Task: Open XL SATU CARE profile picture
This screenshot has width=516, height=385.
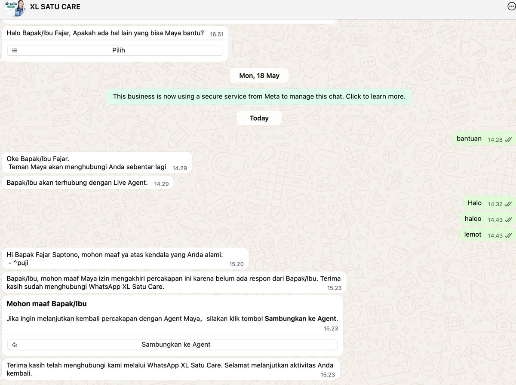Action: [15, 8]
